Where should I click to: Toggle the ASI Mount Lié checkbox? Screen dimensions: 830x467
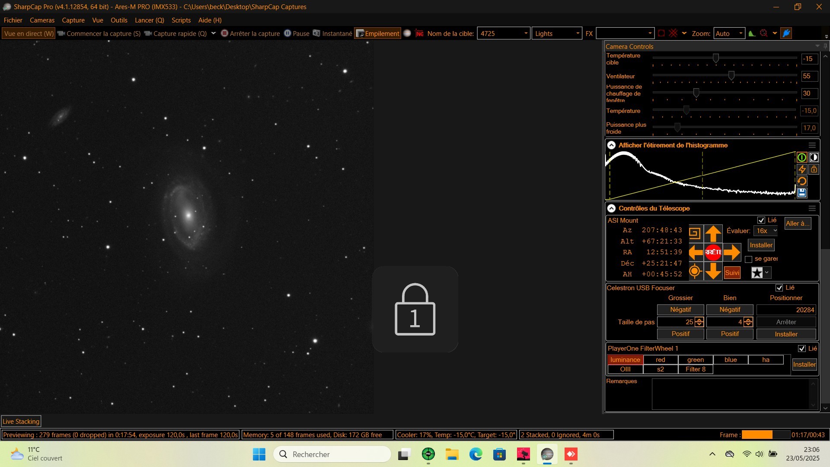pos(761,220)
